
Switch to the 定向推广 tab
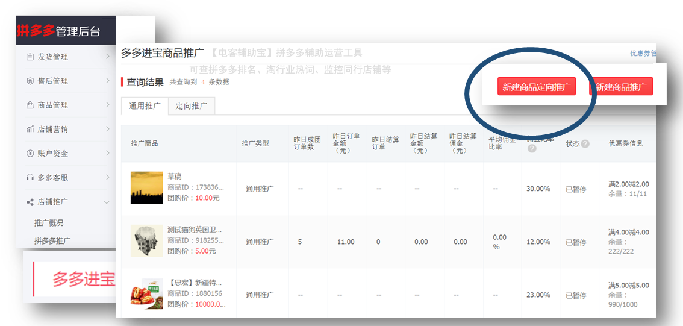(191, 106)
